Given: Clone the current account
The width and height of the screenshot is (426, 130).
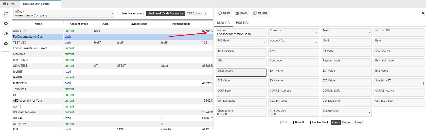Looking at the screenshot, I should point(261,13).
